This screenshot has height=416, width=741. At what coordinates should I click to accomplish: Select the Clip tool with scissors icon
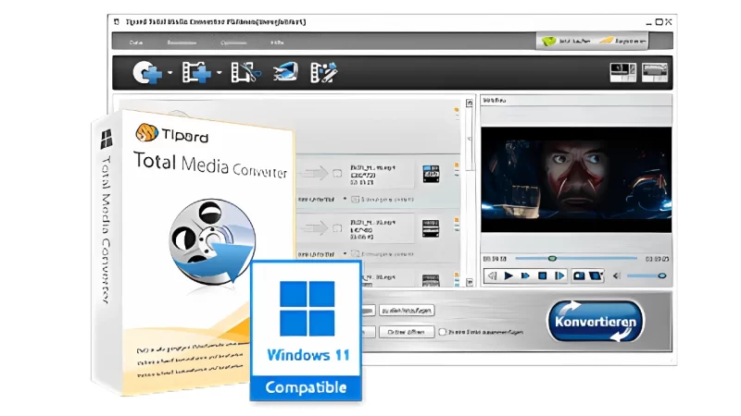tap(245, 73)
